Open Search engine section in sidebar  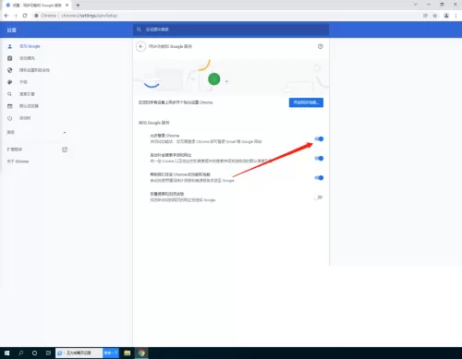pyautogui.click(x=27, y=94)
